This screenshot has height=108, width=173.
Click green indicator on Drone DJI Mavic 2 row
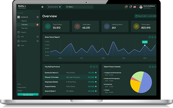(x=96, y=73)
